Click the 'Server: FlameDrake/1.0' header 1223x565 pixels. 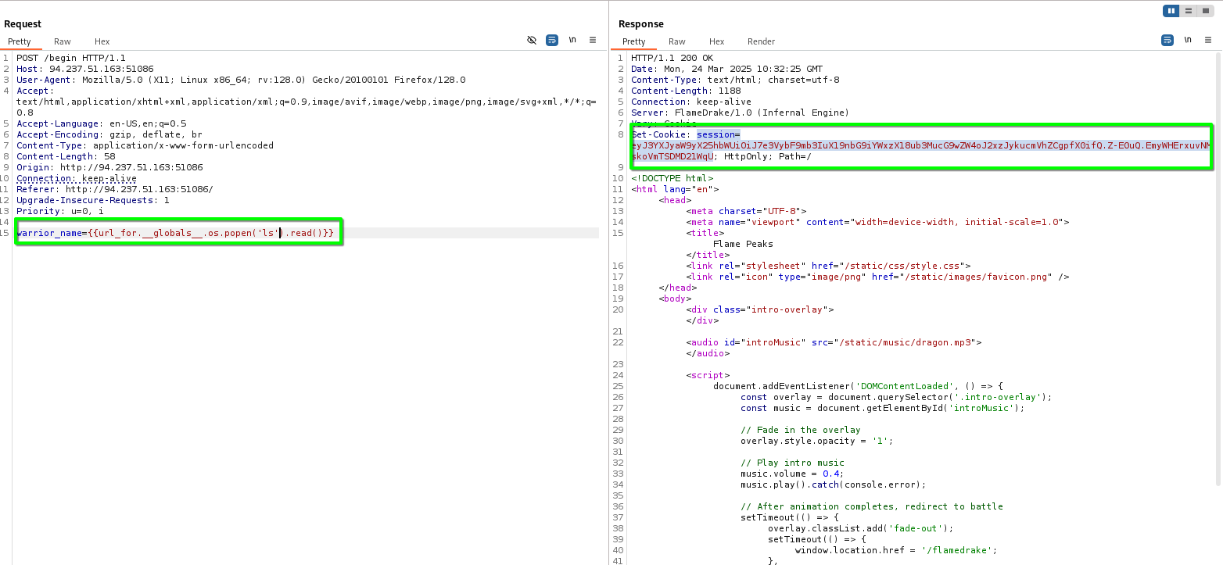pos(741,113)
